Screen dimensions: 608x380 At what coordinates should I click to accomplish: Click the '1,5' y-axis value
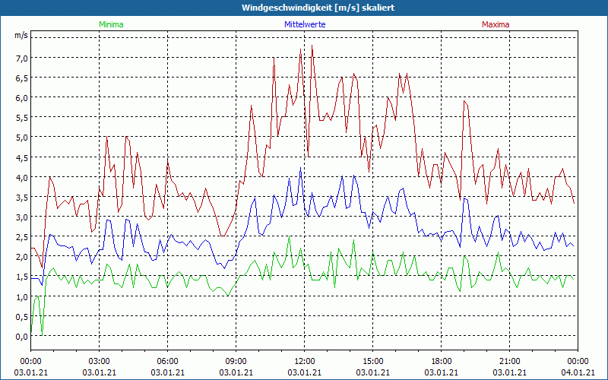click(22, 277)
